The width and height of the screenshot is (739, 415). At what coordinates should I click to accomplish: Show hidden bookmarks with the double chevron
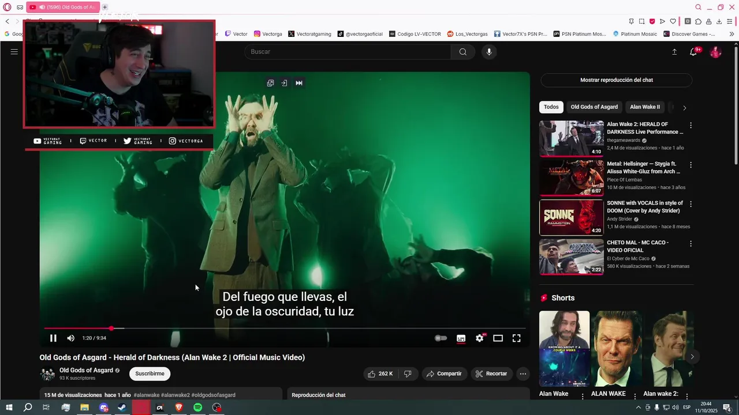coord(731,34)
